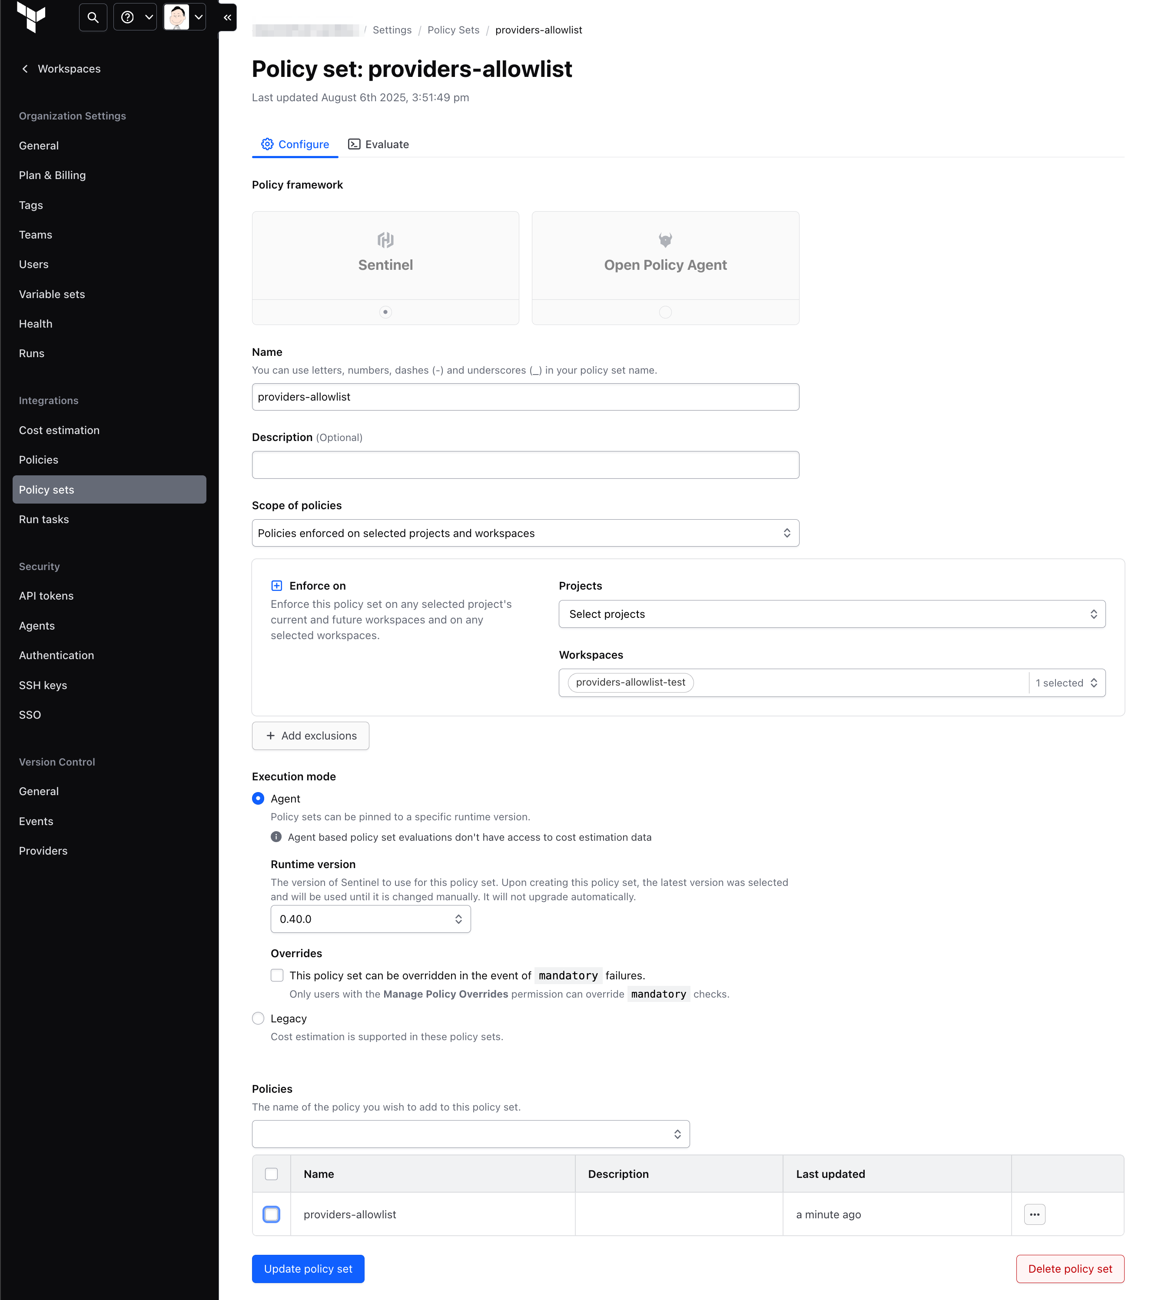Open the Select projects dropdown
The width and height of the screenshot is (1175, 1300).
pos(832,614)
